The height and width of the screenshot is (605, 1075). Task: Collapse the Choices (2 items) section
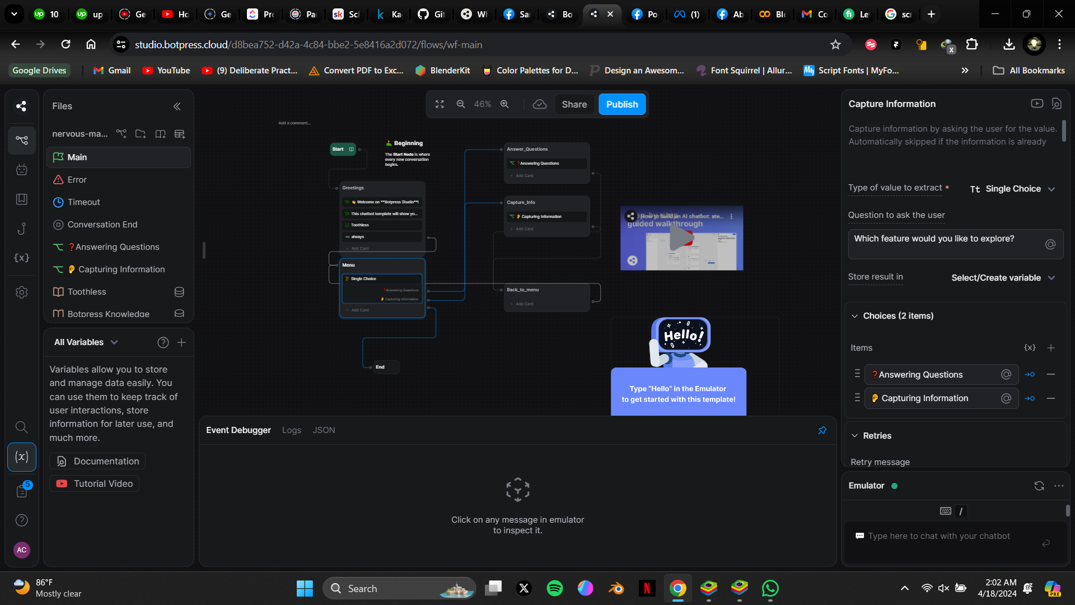click(x=855, y=316)
